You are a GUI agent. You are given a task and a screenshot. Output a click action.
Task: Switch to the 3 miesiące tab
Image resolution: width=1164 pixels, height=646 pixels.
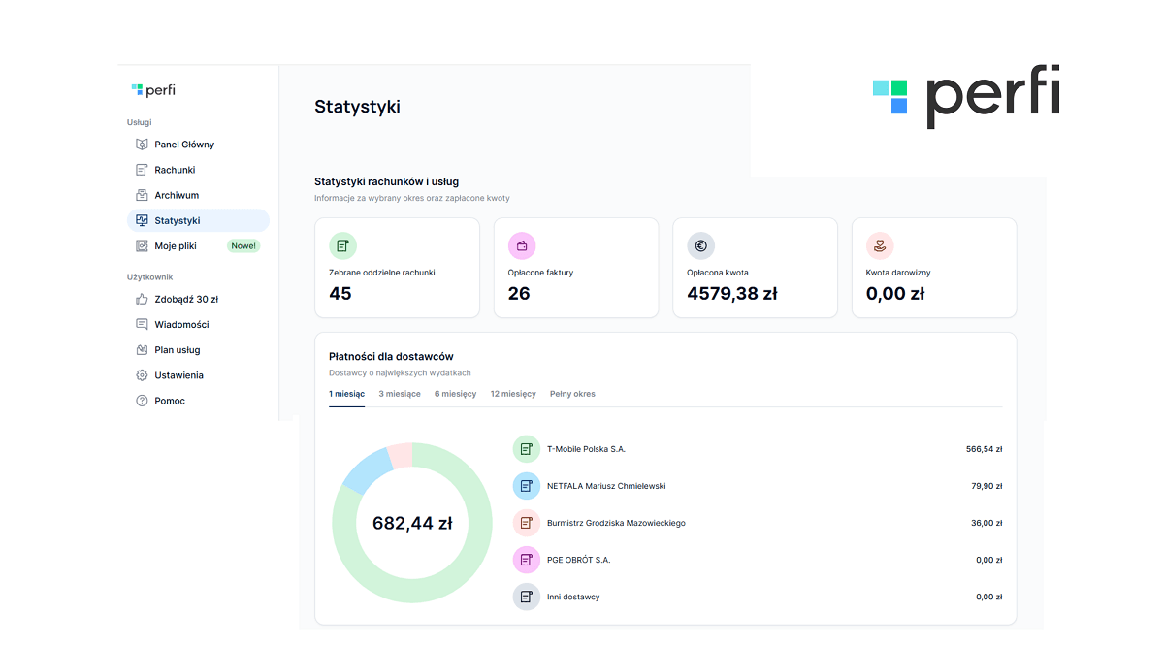tap(400, 394)
